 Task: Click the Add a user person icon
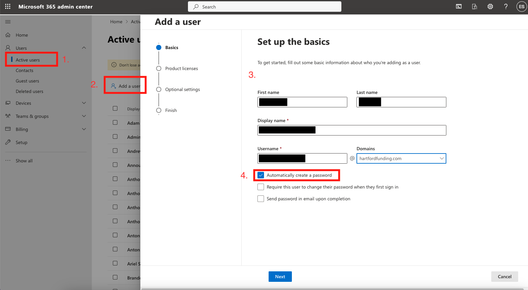pyautogui.click(x=113, y=86)
